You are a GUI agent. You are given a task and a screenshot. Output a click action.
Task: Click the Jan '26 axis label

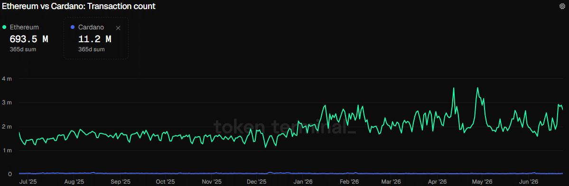[x=303, y=181]
